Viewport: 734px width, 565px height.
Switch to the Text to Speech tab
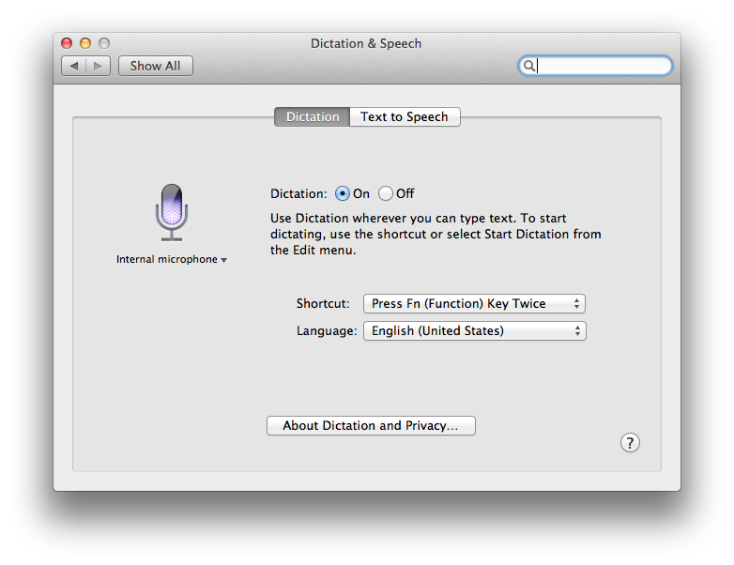405,117
